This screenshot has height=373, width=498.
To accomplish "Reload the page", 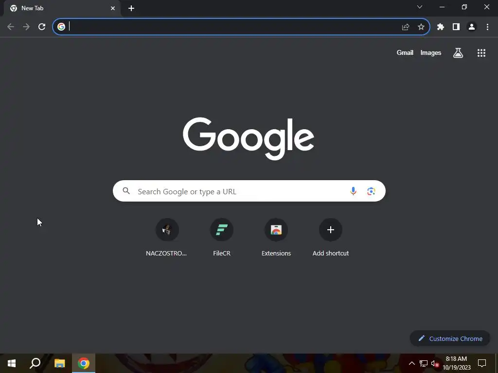I will [x=42, y=27].
